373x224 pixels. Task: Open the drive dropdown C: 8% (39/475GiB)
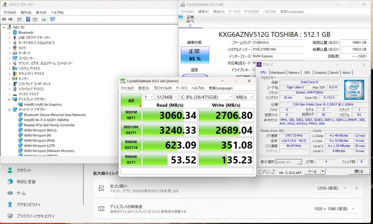206,97
